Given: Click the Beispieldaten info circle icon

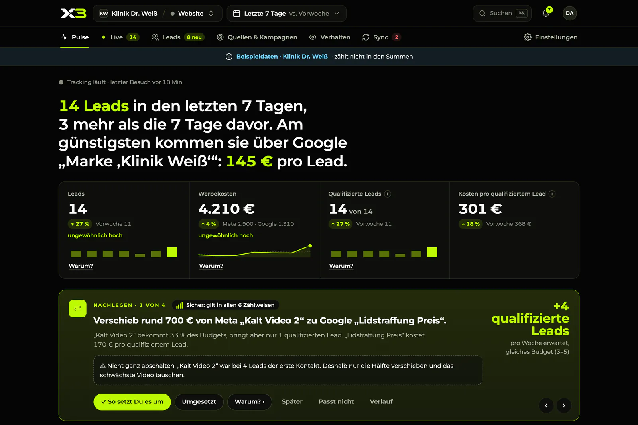Looking at the screenshot, I should pyautogui.click(x=229, y=57).
